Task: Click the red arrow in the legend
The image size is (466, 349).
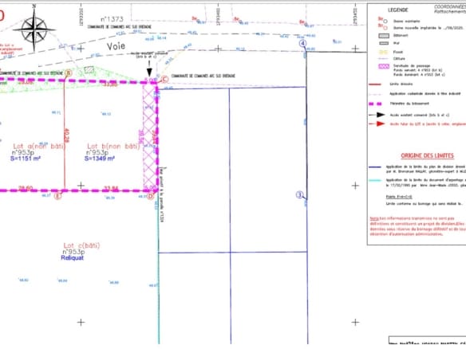Action: [x=377, y=124]
